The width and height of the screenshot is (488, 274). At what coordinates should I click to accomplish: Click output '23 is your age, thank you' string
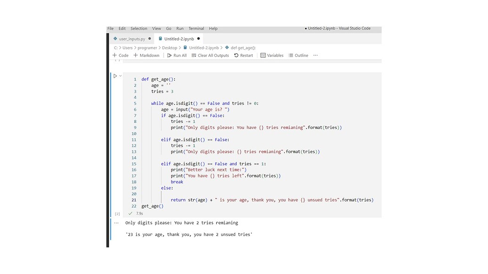coord(189,234)
